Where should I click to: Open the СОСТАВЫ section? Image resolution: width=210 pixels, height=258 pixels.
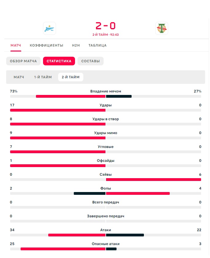pyautogui.click(x=91, y=61)
